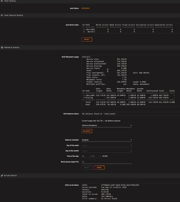Click the /dev/sdb1 row in pool device stats

coord(128,30)
